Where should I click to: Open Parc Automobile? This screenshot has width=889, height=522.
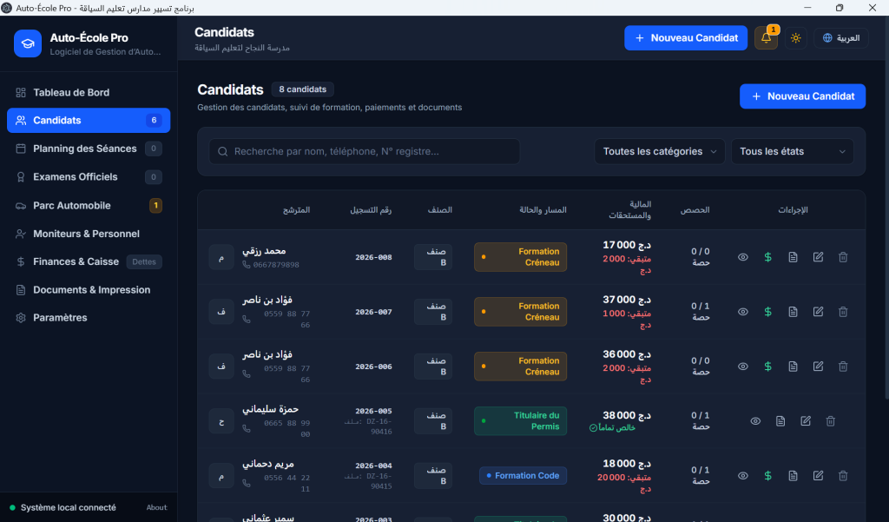click(x=89, y=205)
